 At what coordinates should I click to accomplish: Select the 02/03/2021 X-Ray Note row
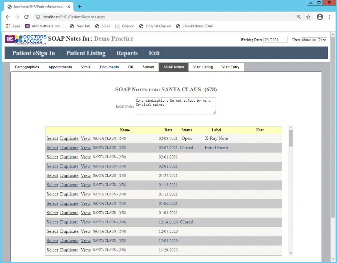52,139
